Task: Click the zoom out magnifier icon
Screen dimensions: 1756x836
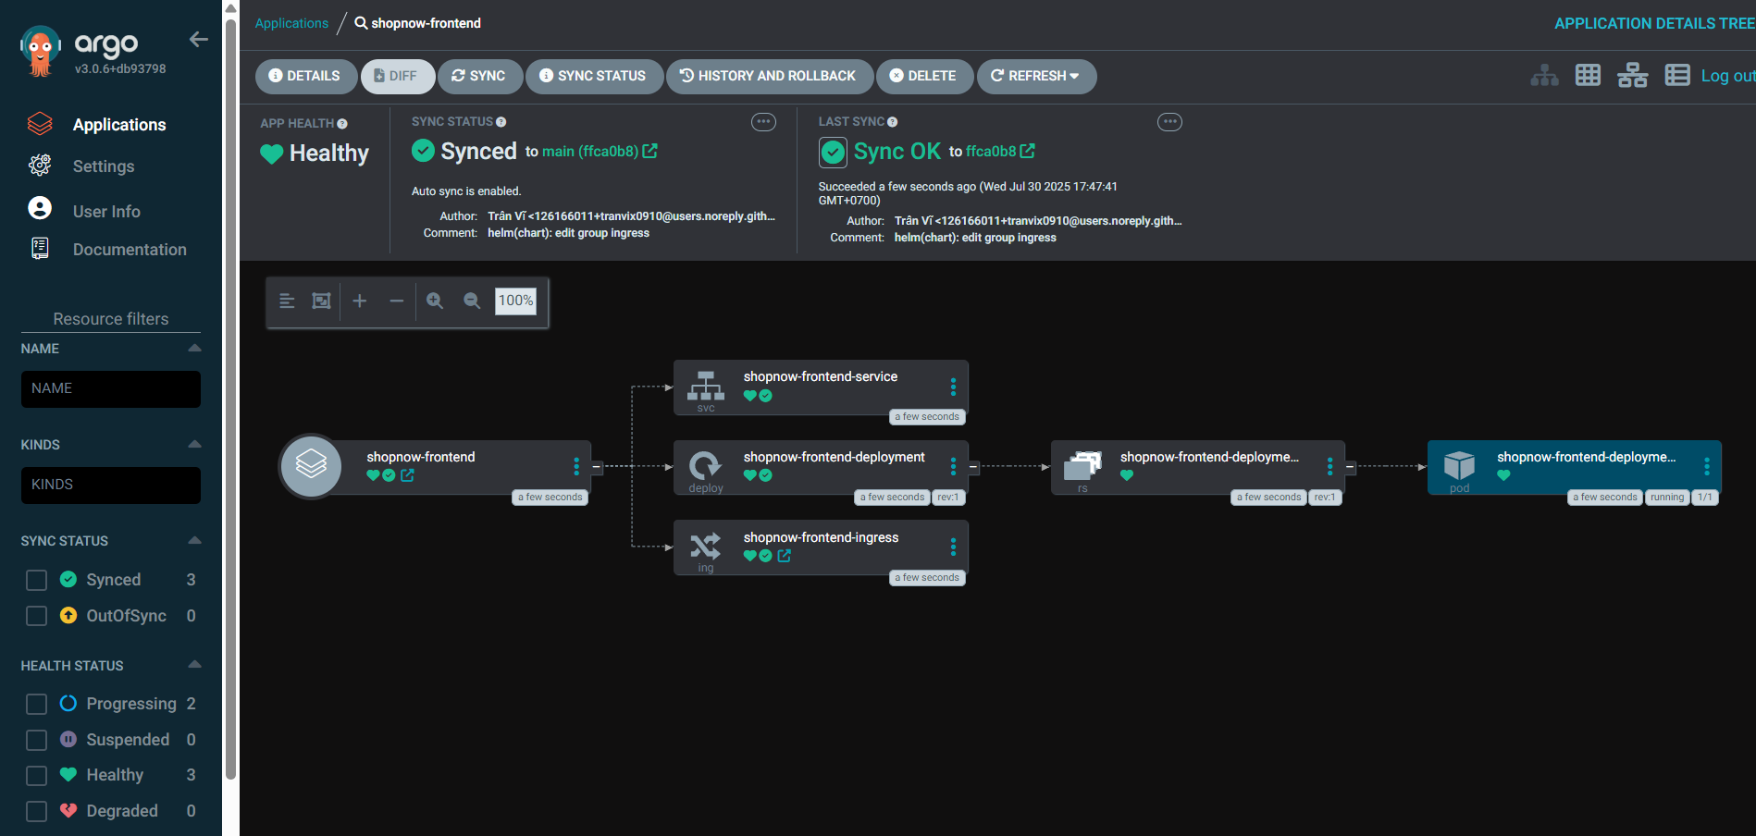Action: 472,301
